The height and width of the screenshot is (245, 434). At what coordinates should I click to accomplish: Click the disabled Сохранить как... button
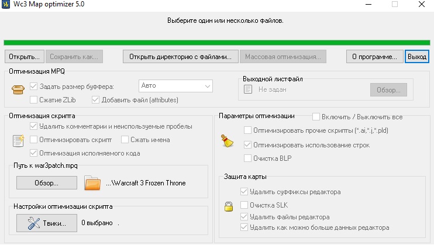(x=74, y=57)
